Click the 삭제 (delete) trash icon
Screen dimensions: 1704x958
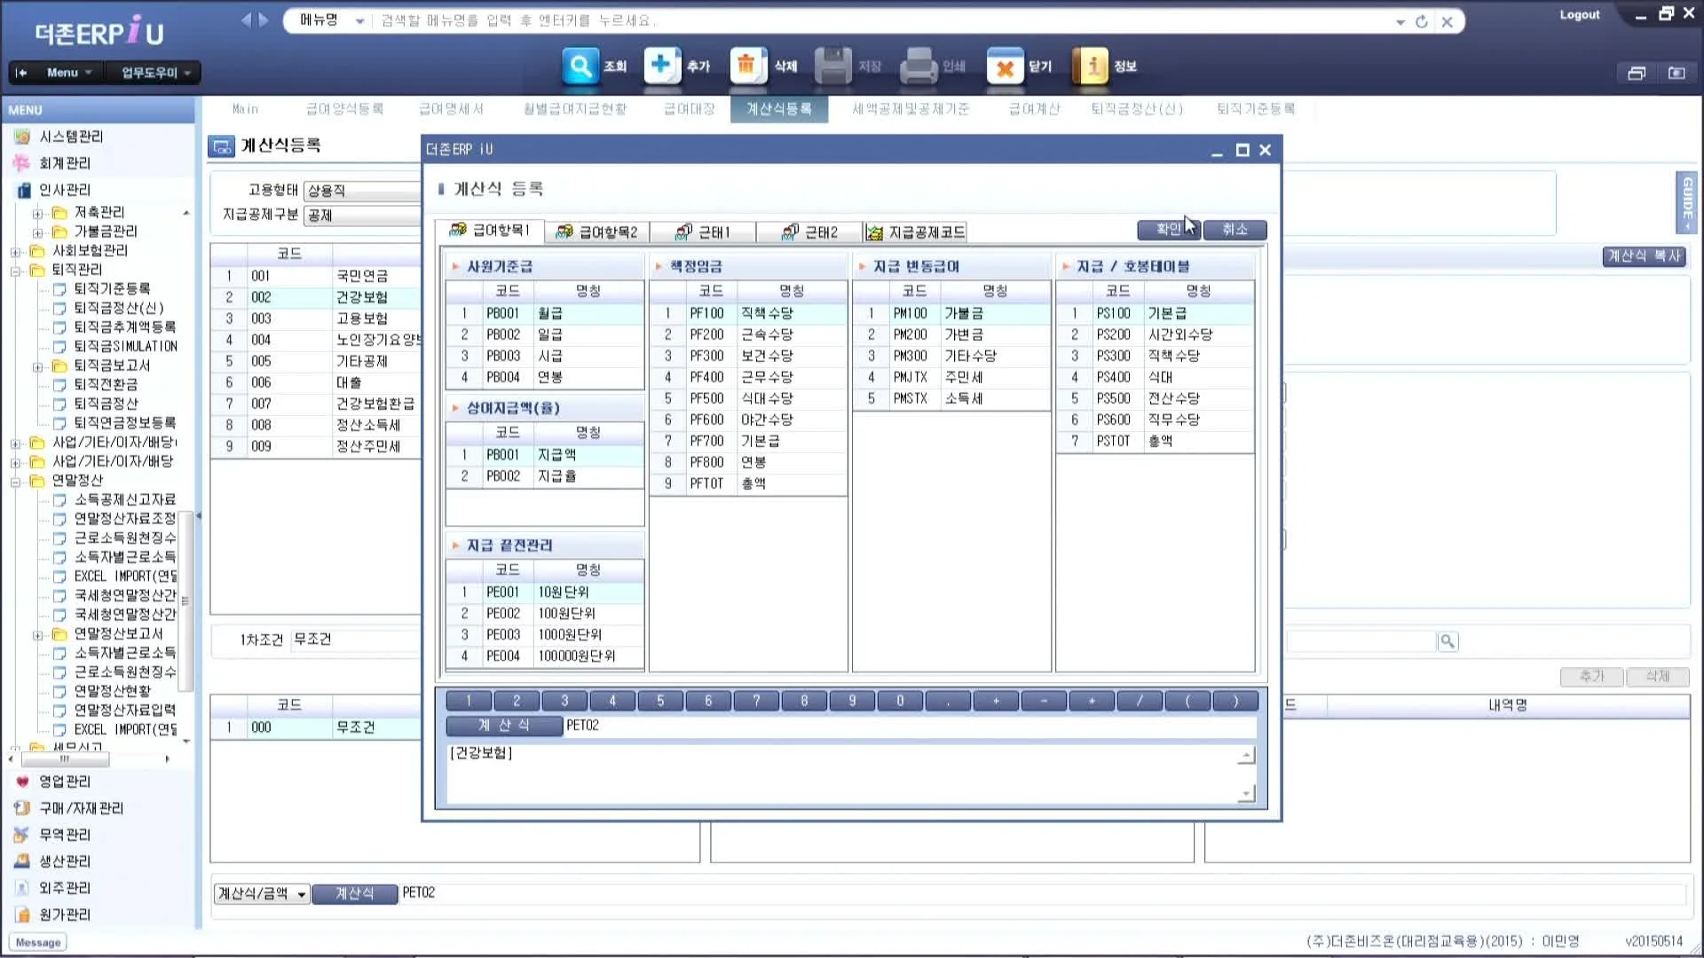pos(746,65)
